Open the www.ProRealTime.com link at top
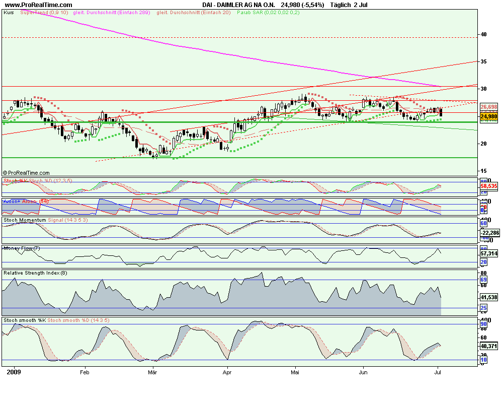503x403 pixels. click(39, 5)
